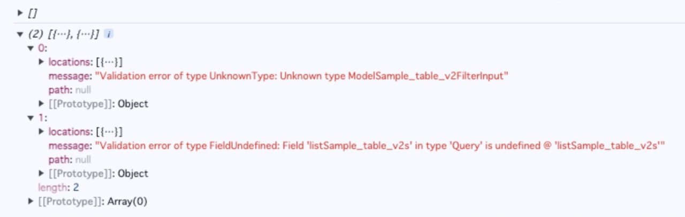
Task: Select the UnknownType validation error message
Action: pos(301,76)
